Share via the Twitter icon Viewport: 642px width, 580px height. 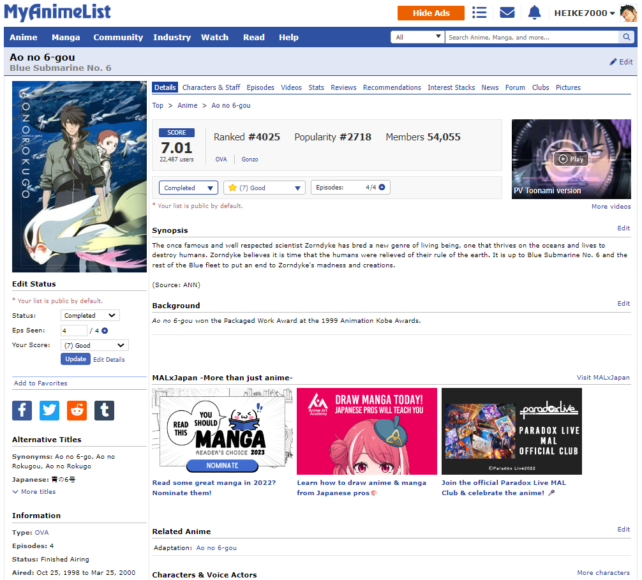(49, 410)
